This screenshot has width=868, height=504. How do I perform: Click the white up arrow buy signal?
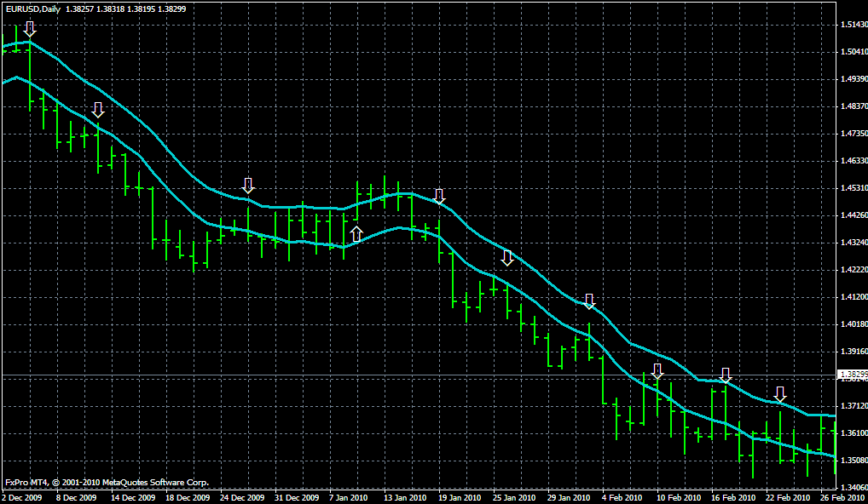pos(356,234)
